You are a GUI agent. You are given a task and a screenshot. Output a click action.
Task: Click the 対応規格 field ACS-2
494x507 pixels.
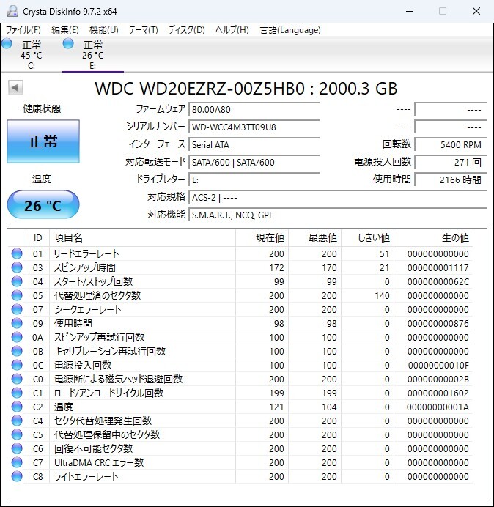[x=338, y=197]
